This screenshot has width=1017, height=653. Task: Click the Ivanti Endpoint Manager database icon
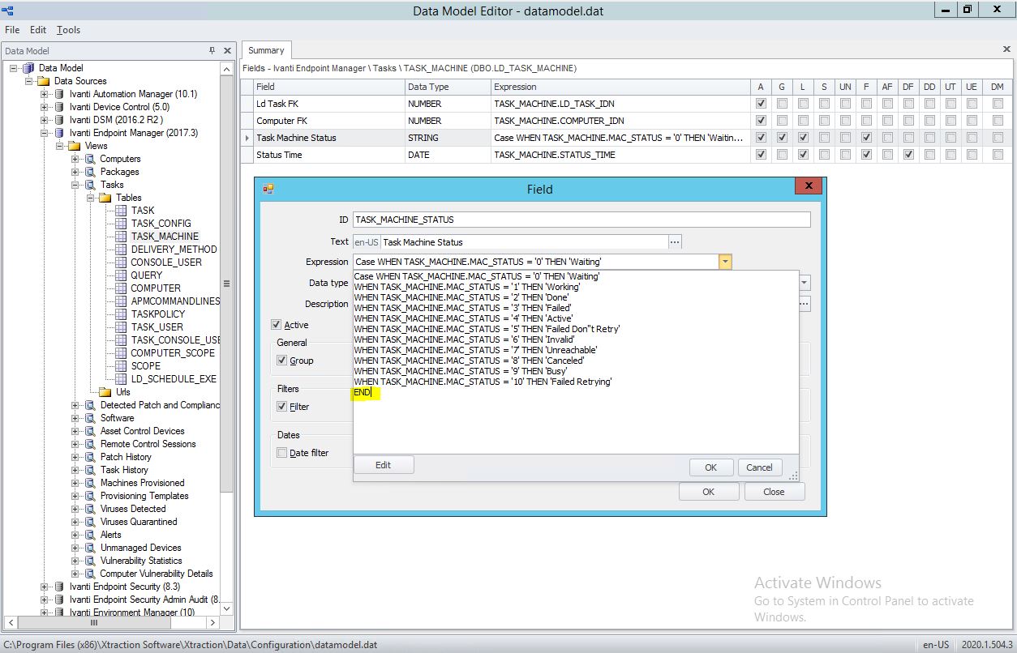pos(59,133)
